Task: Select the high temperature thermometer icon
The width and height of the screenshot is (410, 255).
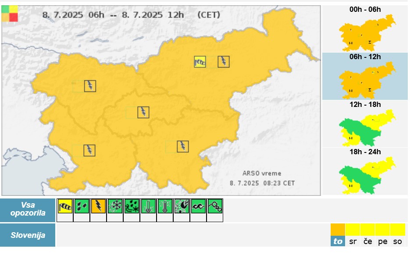Action: pyautogui.click(x=165, y=206)
